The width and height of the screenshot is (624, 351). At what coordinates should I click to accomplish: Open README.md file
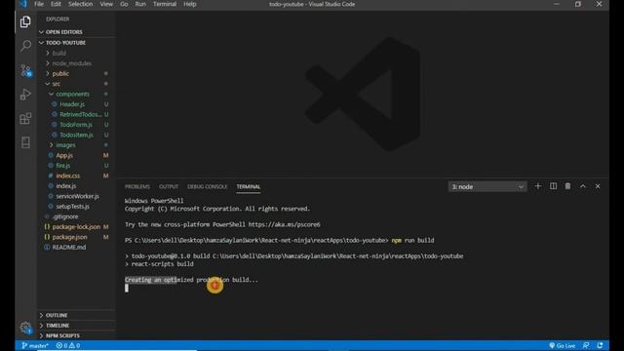click(69, 247)
